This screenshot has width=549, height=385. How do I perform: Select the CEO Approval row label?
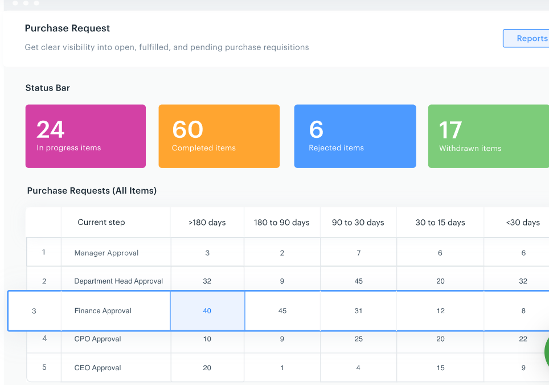point(97,367)
